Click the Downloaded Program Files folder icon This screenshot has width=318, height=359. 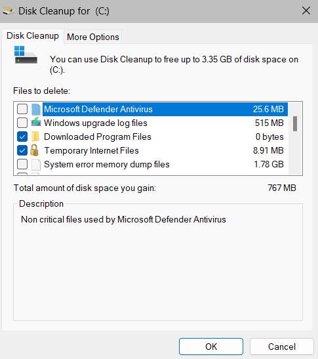click(35, 137)
